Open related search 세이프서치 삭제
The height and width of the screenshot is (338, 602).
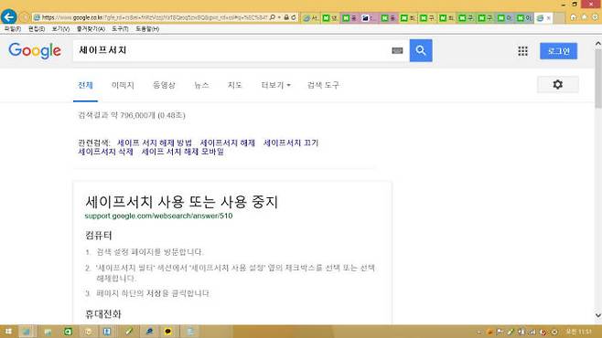[x=105, y=152]
